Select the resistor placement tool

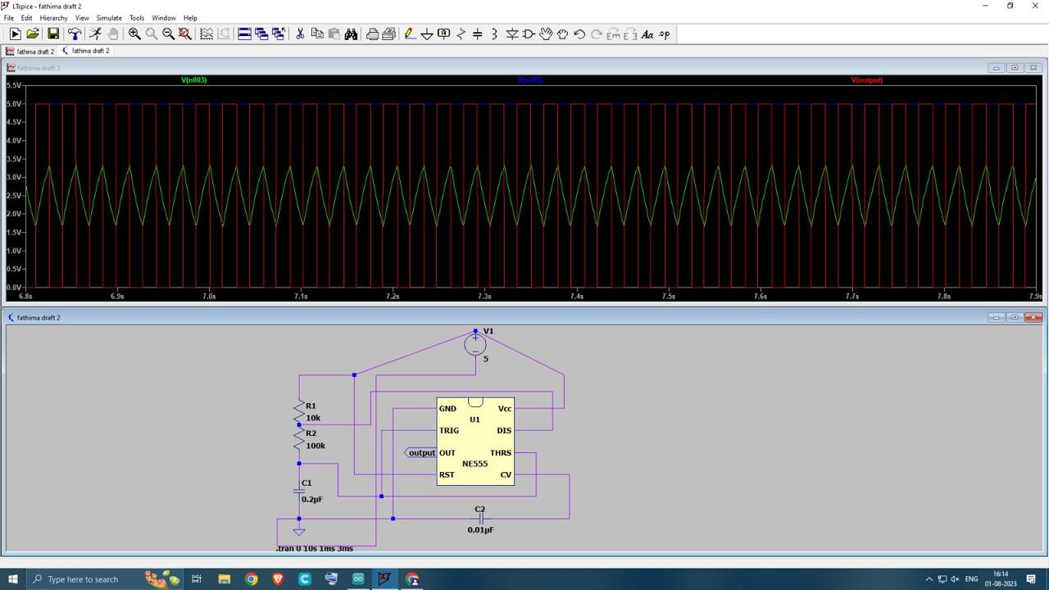coord(461,34)
